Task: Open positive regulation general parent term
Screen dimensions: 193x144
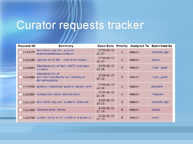Action: pyautogui.click(x=64, y=86)
